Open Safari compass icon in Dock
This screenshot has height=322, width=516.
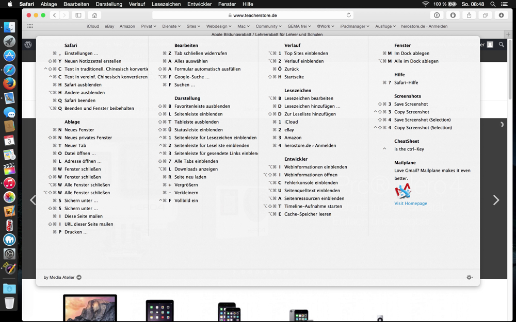9,70
